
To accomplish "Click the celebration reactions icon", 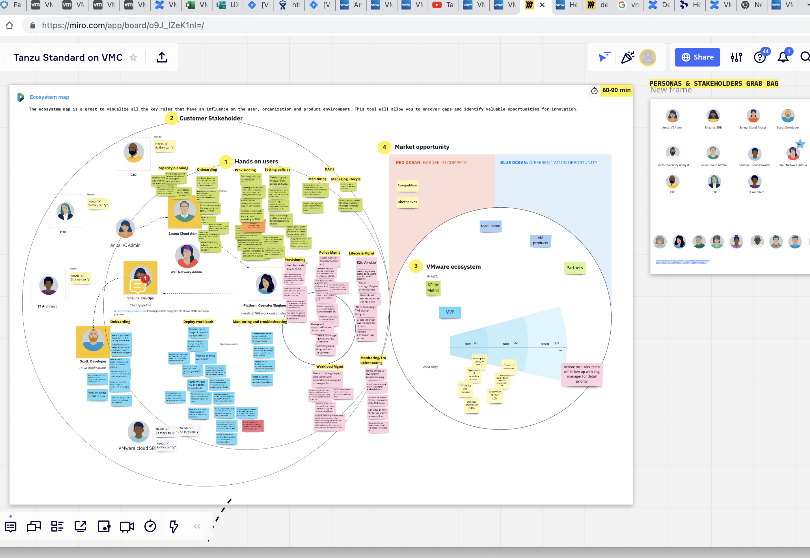I will (x=627, y=57).
